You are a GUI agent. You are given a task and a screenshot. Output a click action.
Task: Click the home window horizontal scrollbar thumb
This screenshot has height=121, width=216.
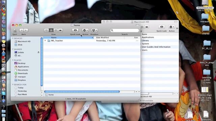coord(82,91)
